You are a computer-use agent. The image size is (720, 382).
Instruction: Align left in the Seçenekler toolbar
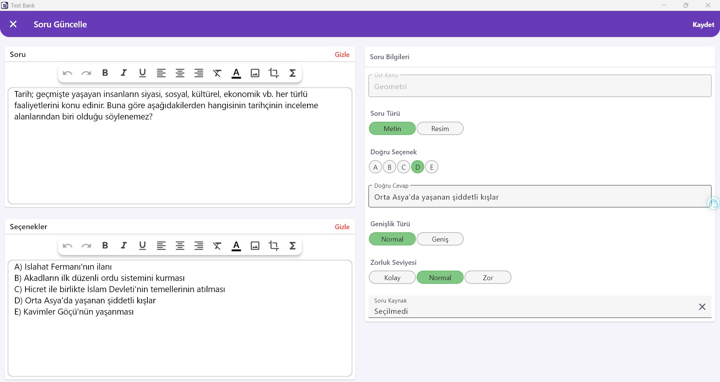pos(161,246)
